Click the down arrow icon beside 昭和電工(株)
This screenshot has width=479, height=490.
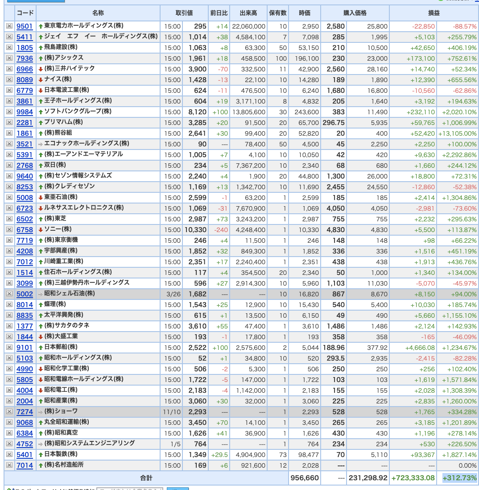(41, 390)
